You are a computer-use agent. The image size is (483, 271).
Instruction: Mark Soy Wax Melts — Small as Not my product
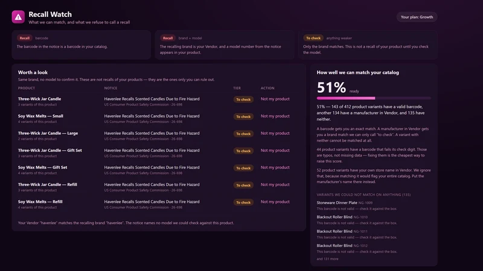275,116
